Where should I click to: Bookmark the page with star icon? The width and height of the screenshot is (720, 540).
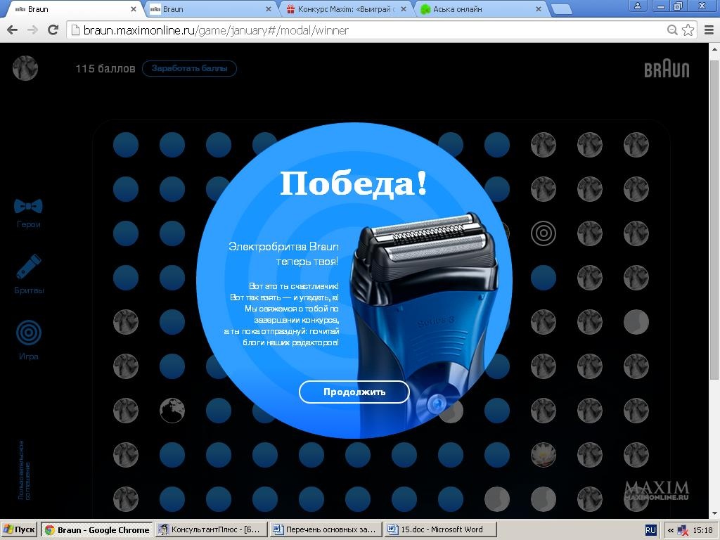coord(688,30)
